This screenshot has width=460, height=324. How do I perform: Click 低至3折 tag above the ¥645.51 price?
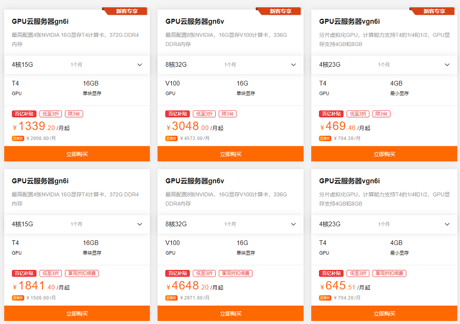tap(358, 273)
